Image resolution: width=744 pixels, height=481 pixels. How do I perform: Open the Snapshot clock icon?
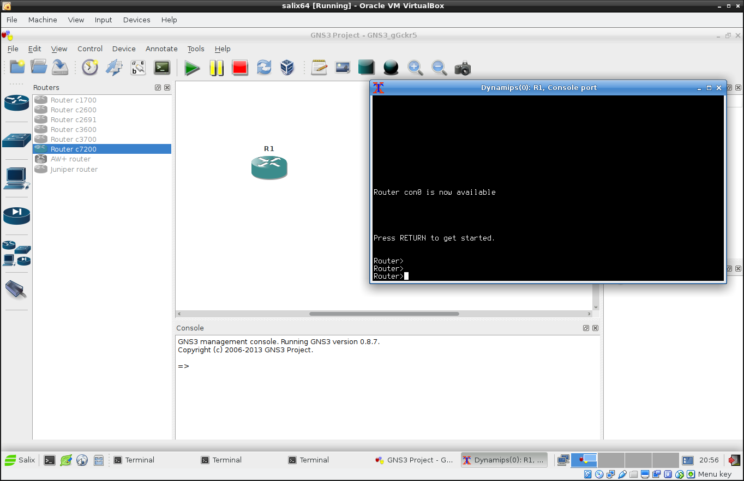click(90, 68)
